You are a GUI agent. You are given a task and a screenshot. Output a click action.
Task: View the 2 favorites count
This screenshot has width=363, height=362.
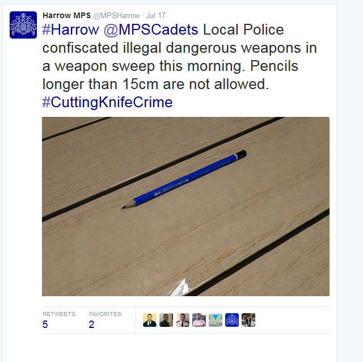pyautogui.click(x=91, y=324)
